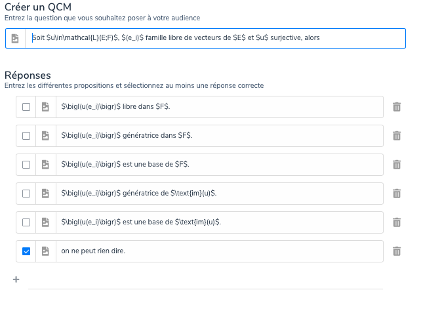This screenshot has height=311, width=421.
Task: Click image icon beside the question field
Action: pyautogui.click(x=15, y=38)
